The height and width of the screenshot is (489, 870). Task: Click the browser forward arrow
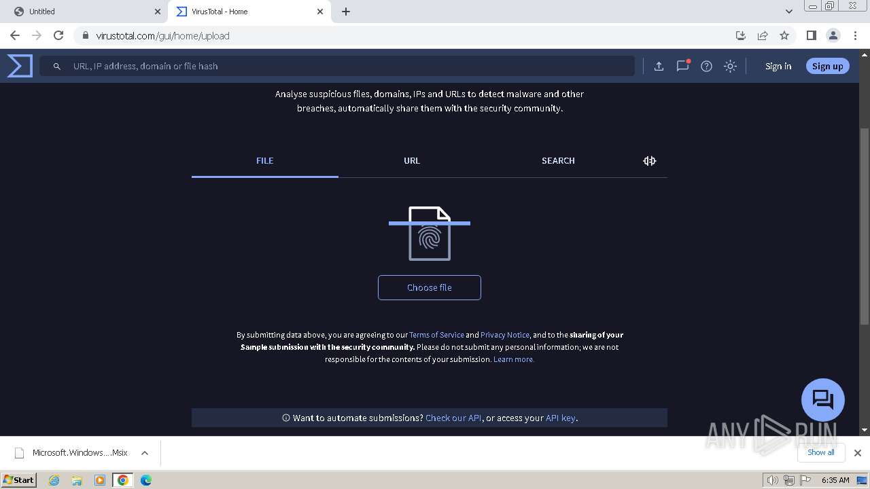[x=37, y=35]
